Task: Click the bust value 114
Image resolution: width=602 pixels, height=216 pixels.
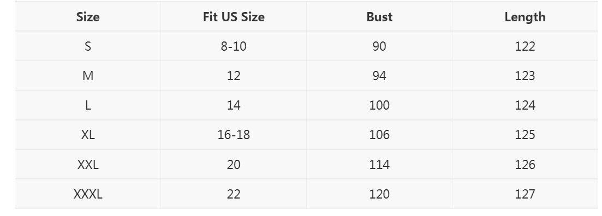Action: [379, 165]
